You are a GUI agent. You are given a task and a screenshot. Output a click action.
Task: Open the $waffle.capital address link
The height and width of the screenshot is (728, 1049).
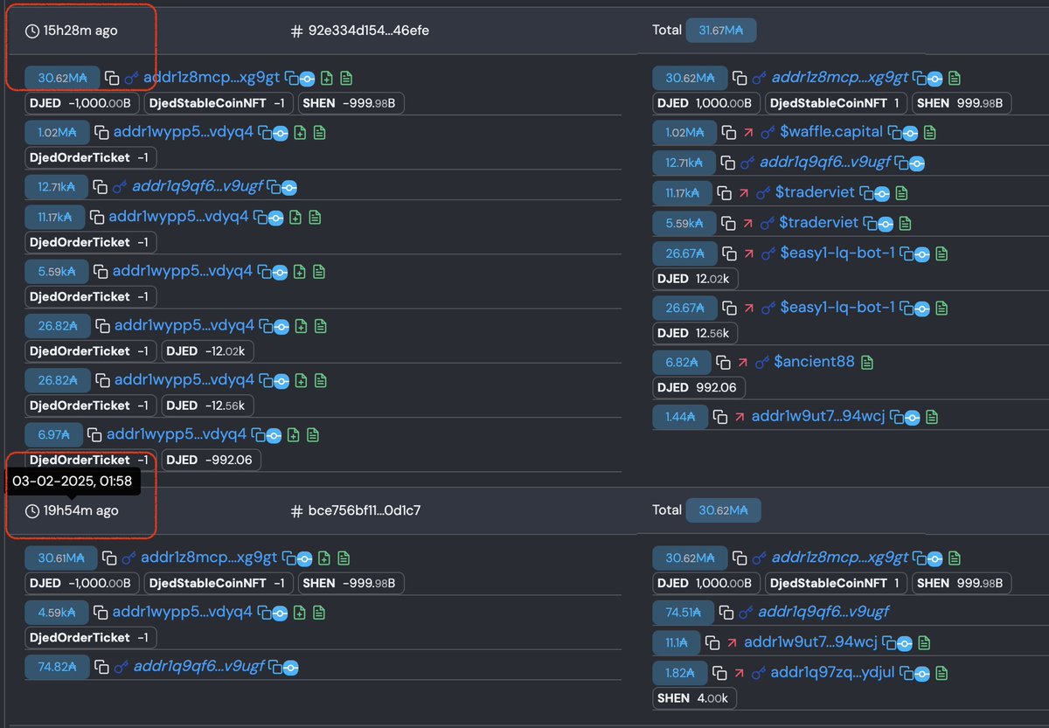(831, 133)
